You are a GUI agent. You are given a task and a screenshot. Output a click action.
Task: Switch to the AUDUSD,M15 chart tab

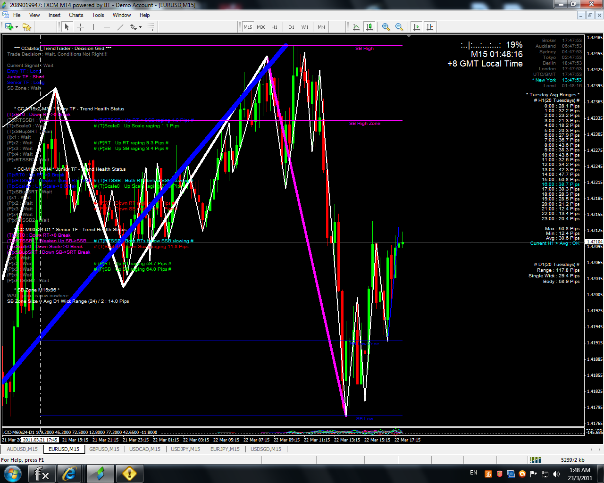(22, 449)
